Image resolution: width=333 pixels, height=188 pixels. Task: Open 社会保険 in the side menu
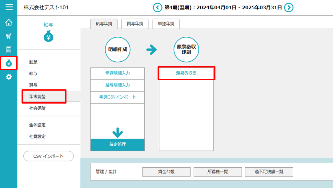(x=38, y=108)
